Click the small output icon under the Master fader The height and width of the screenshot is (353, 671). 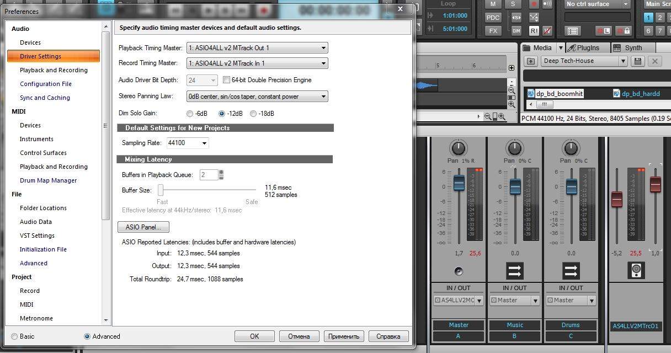(459, 271)
